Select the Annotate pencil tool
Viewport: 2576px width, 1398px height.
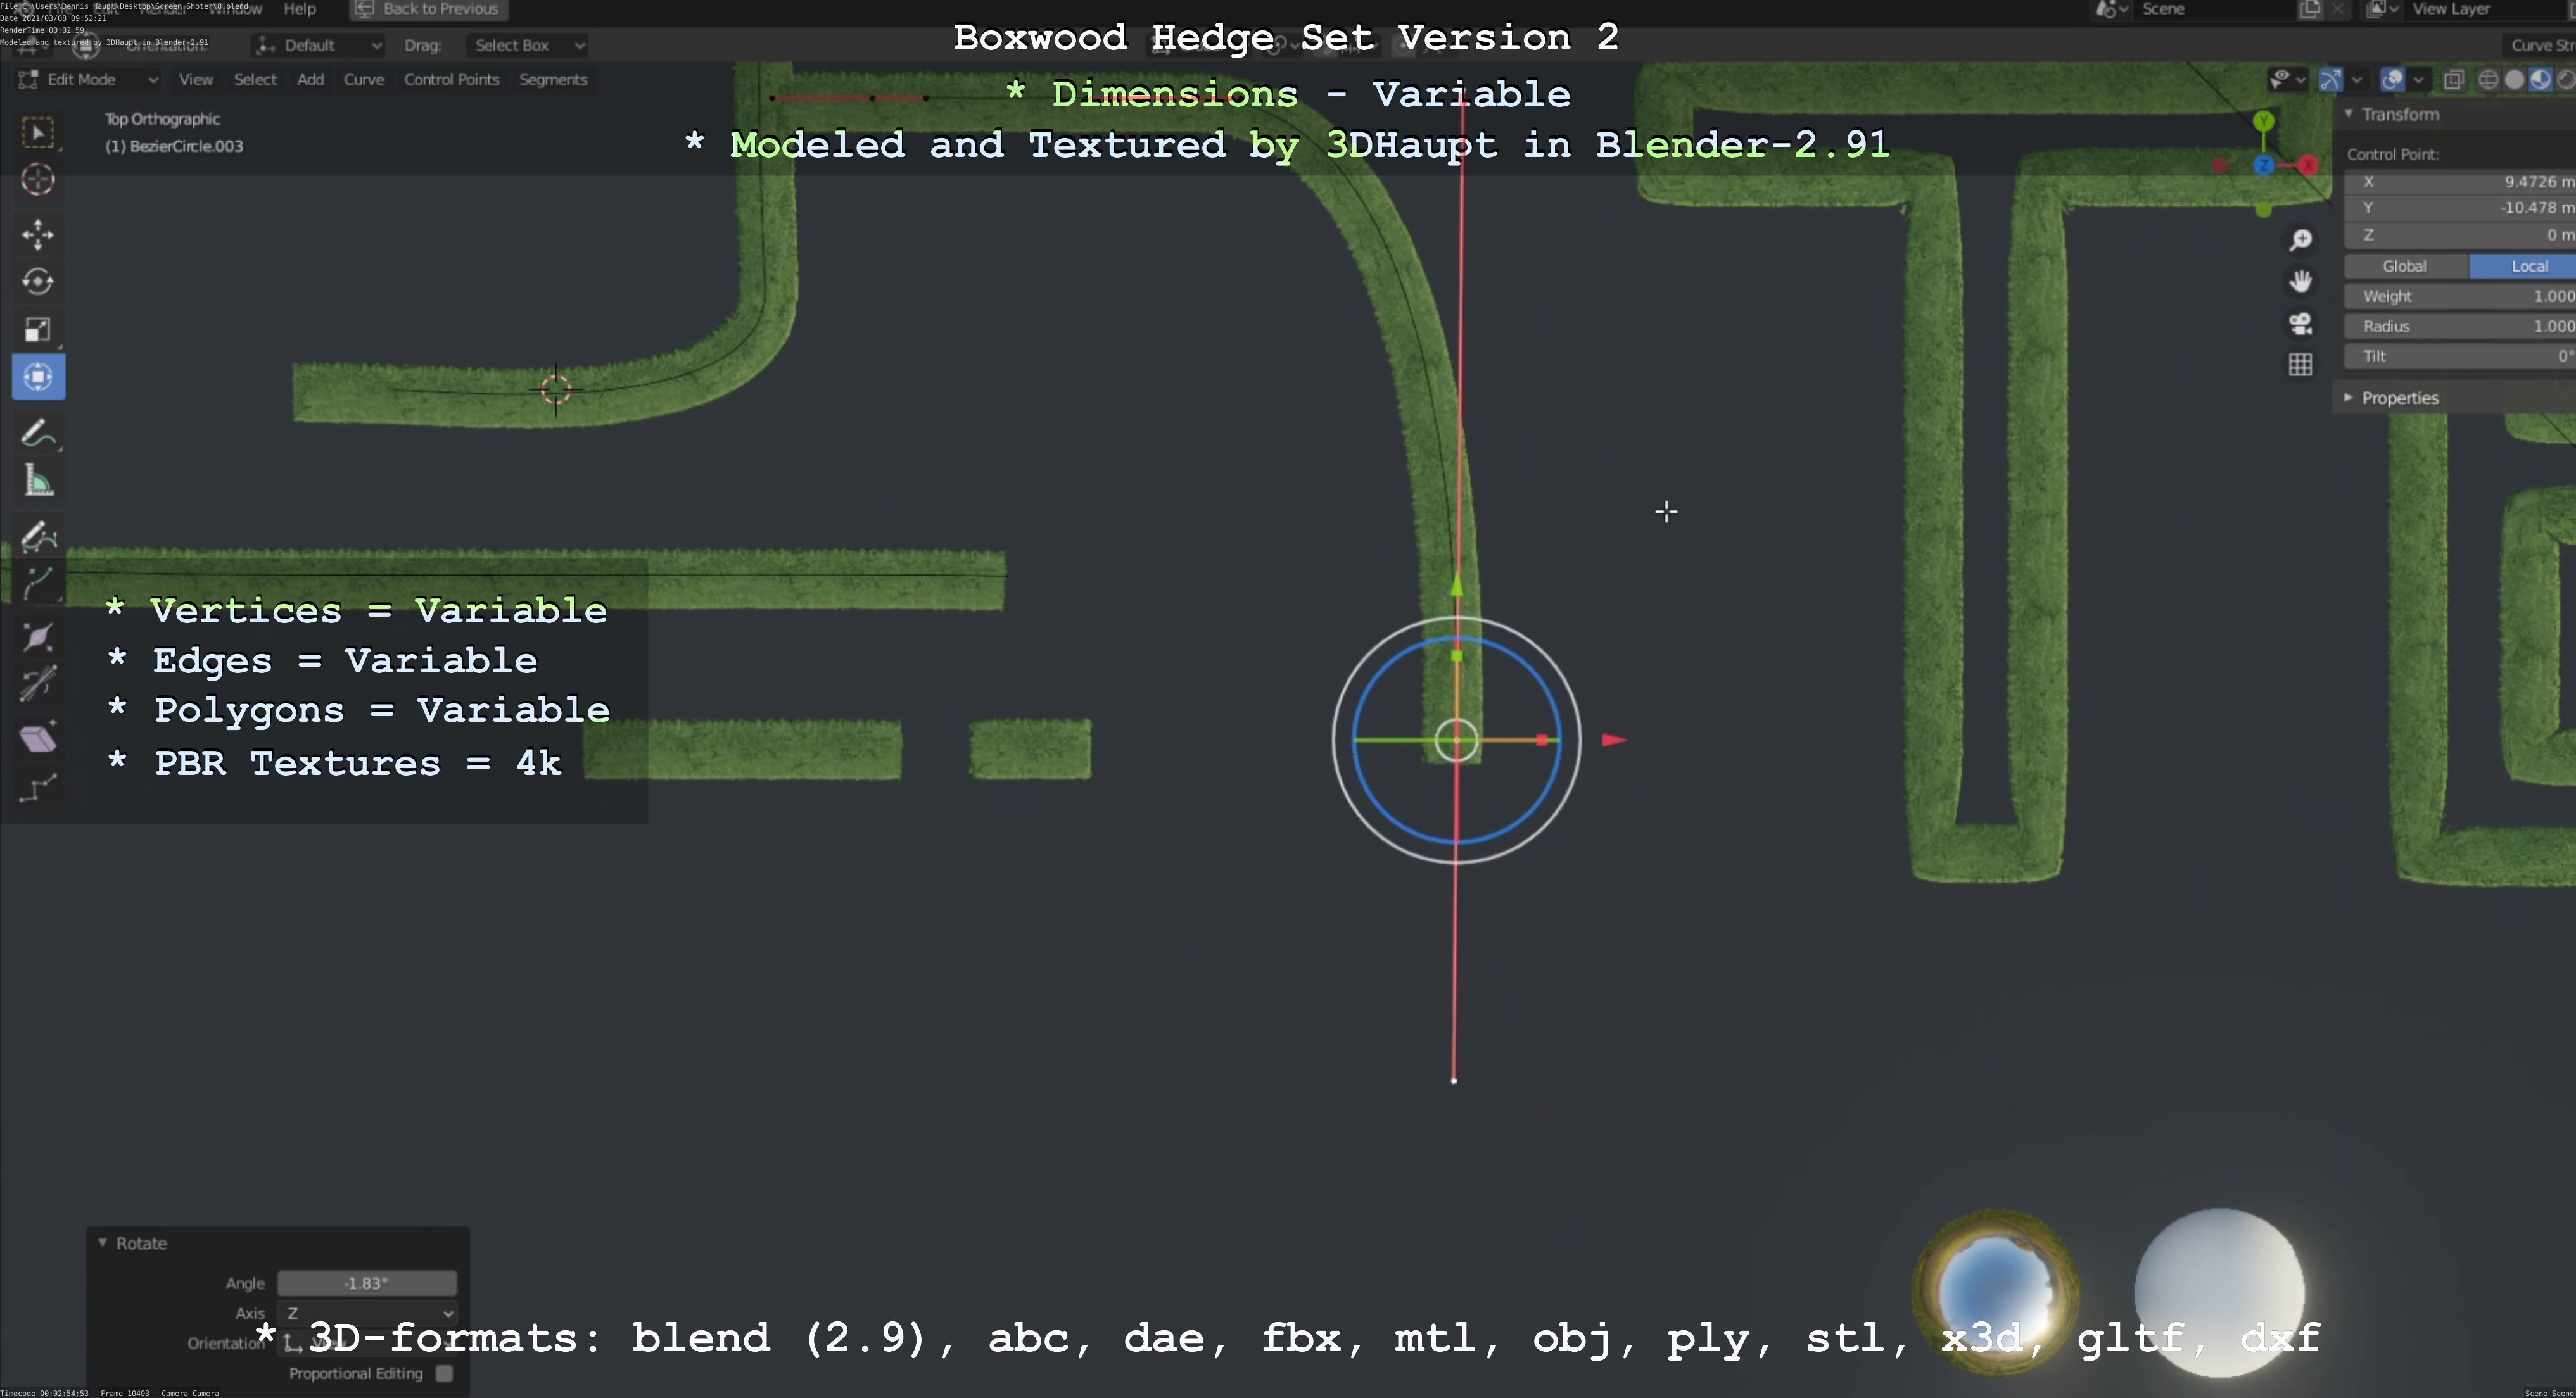[x=38, y=435]
